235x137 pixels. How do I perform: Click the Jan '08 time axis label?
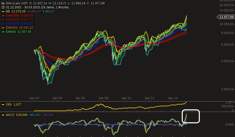[103, 98]
